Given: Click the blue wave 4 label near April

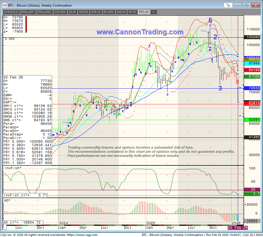Looking at the screenshot, I should click(x=167, y=94).
